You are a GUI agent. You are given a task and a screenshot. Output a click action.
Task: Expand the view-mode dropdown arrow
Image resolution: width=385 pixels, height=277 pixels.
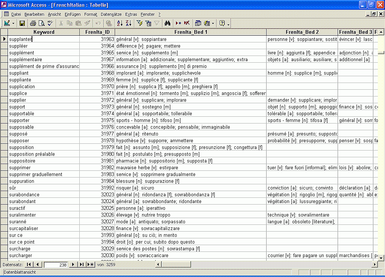click(13, 24)
